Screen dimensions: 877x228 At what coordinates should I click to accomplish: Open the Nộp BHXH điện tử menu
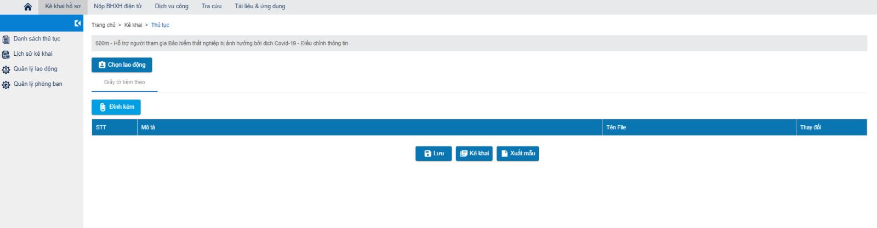pos(117,7)
